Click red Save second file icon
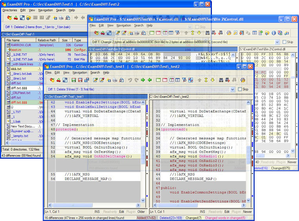The width and height of the screenshot is (299, 221). tap(80, 80)
